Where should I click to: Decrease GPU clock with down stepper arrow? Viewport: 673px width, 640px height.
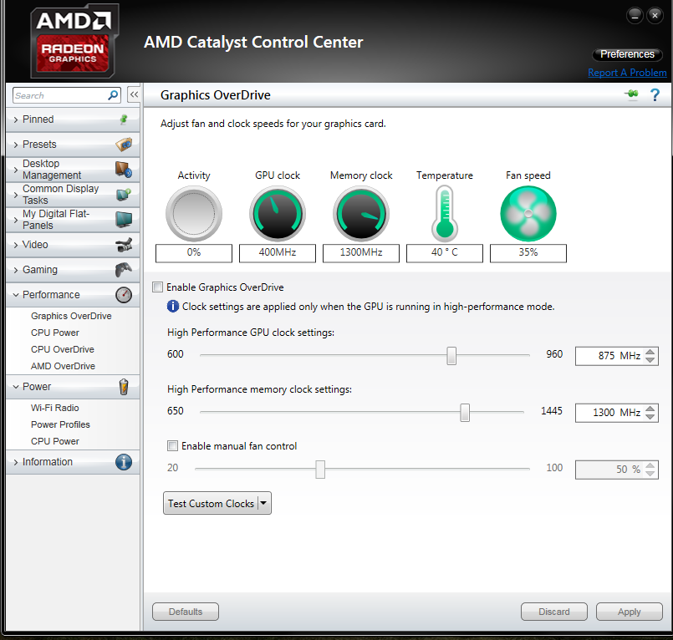(650, 360)
